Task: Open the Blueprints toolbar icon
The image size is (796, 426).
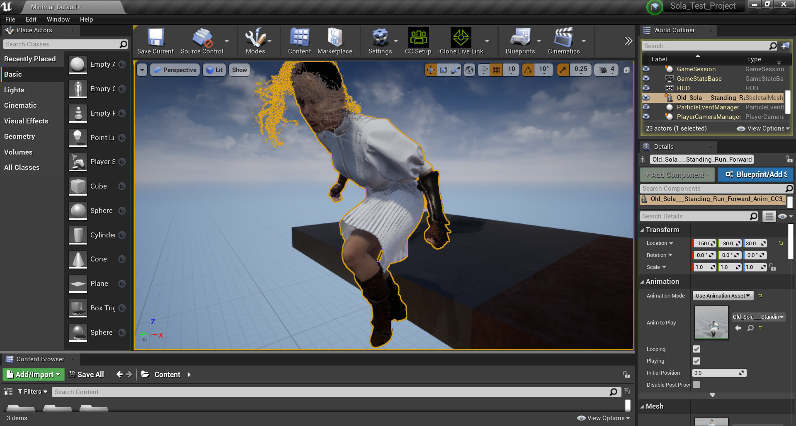Action: [520, 41]
